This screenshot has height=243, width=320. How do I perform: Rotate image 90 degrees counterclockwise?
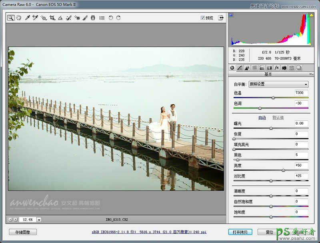click(x=111, y=18)
